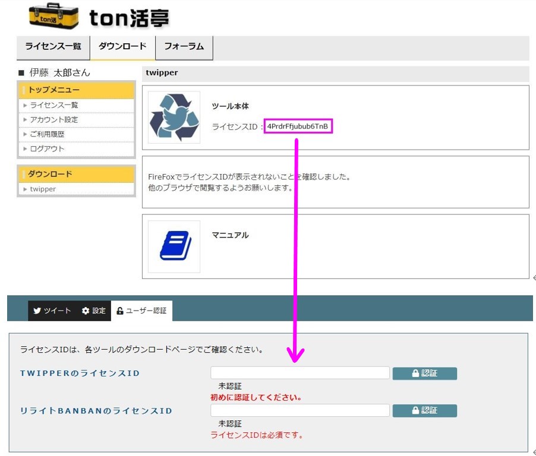The image size is (536, 456).
Task: Select ライセンス一覧 in the sidebar menu
Action: click(x=54, y=105)
